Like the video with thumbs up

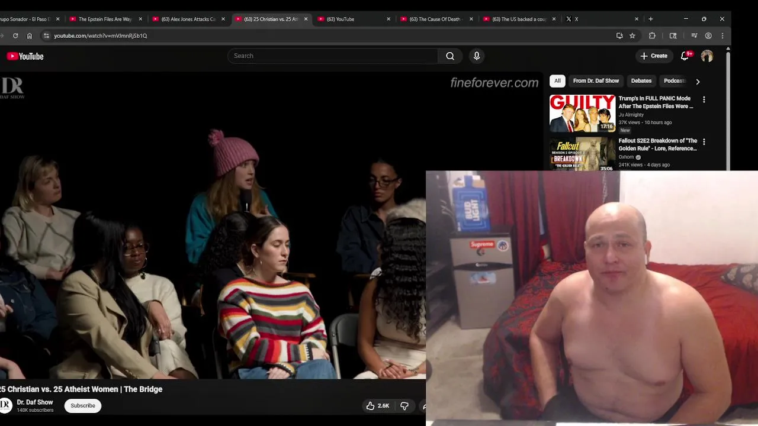[377, 405]
